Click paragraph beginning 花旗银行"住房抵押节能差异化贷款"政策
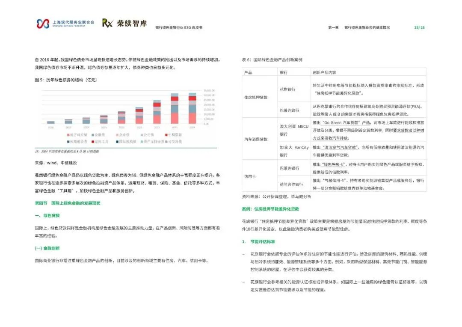Screen dimensions: 462x327 coord(335,225)
